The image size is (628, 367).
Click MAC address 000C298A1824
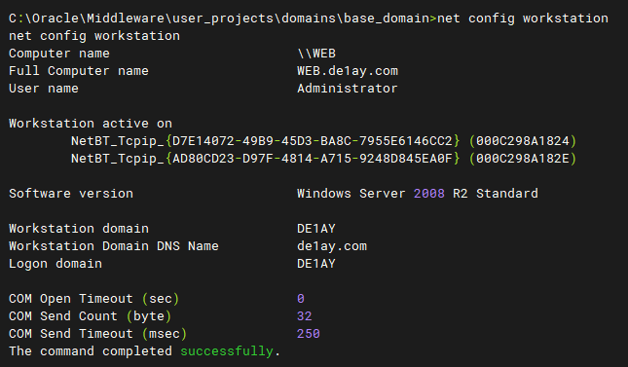[x=523, y=140]
